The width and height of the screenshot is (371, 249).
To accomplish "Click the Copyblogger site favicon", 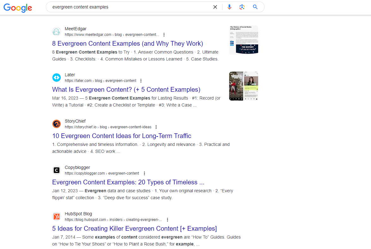I will (57, 170).
